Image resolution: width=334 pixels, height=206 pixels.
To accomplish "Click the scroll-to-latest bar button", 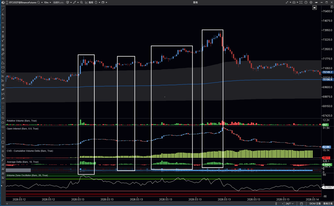I will click(314, 8).
